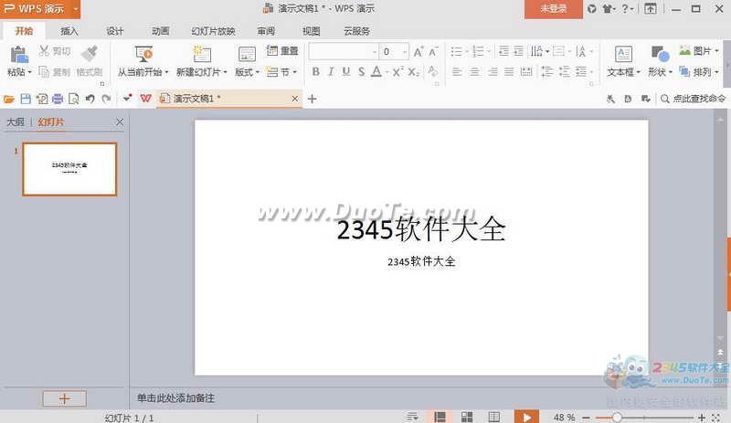Switch to Slide Sorter view in status bar
The image size is (731, 423).
467,417
